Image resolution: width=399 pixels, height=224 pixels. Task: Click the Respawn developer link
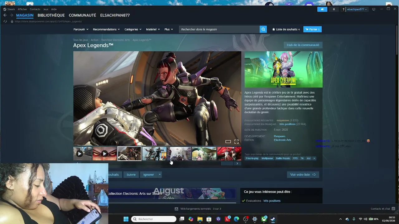click(x=280, y=136)
